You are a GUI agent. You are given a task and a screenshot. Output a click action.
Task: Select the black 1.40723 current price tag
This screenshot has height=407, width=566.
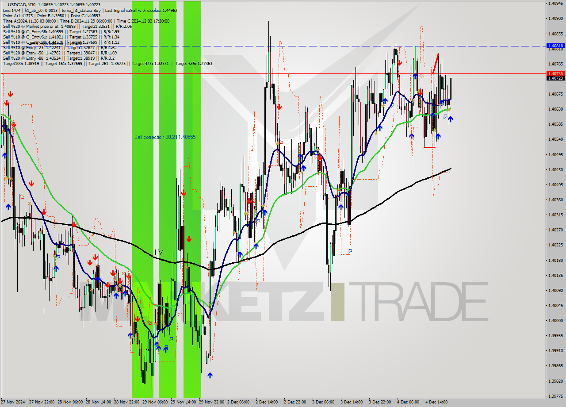(555, 78)
